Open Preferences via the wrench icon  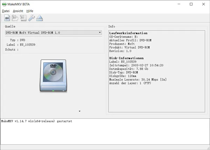coord(31,18)
